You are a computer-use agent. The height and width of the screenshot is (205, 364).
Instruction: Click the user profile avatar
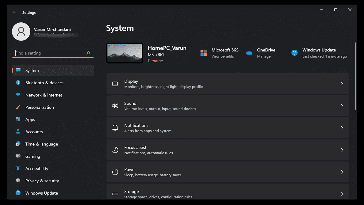[21, 32]
